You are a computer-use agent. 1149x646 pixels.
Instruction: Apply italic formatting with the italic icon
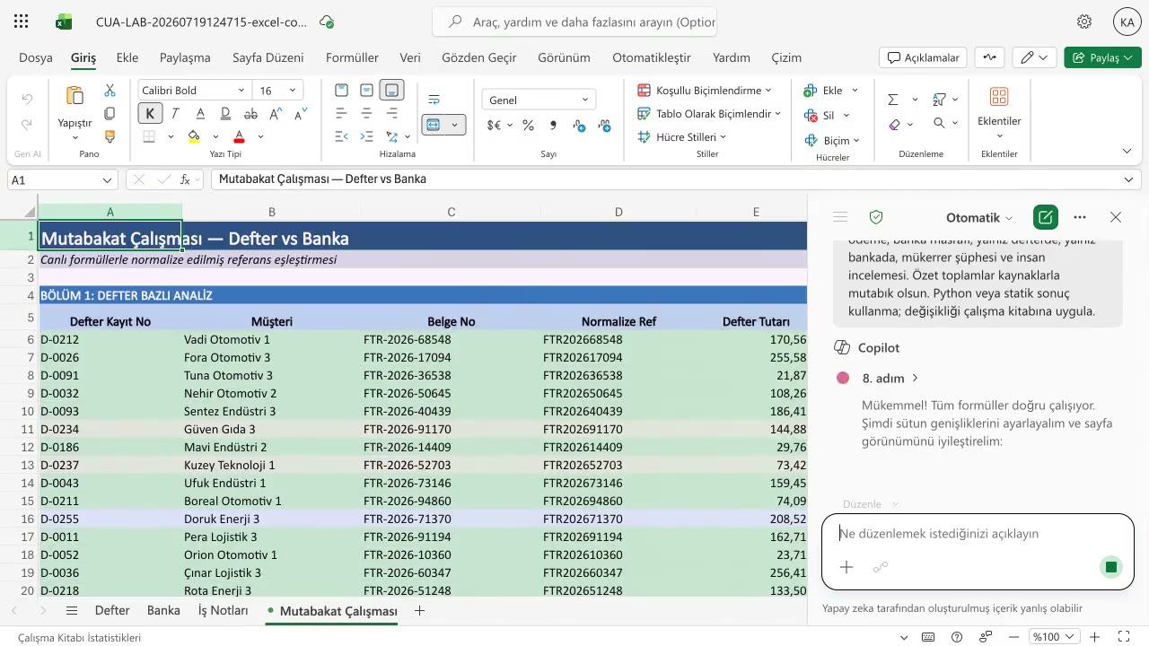click(x=175, y=114)
